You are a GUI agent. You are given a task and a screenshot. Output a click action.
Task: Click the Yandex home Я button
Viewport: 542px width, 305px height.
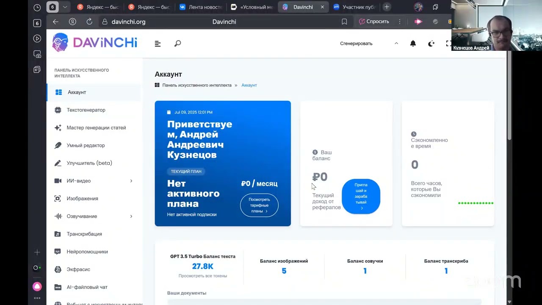[72, 22]
